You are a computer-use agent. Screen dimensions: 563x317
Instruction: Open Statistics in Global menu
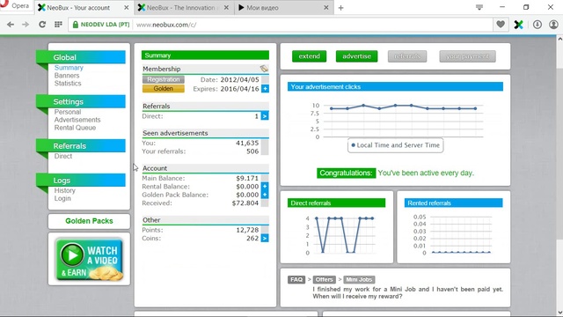68,84
